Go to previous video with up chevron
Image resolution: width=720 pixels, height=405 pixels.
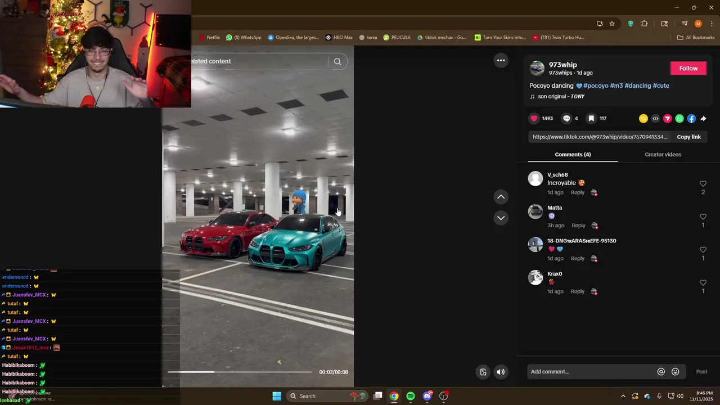pyautogui.click(x=501, y=197)
